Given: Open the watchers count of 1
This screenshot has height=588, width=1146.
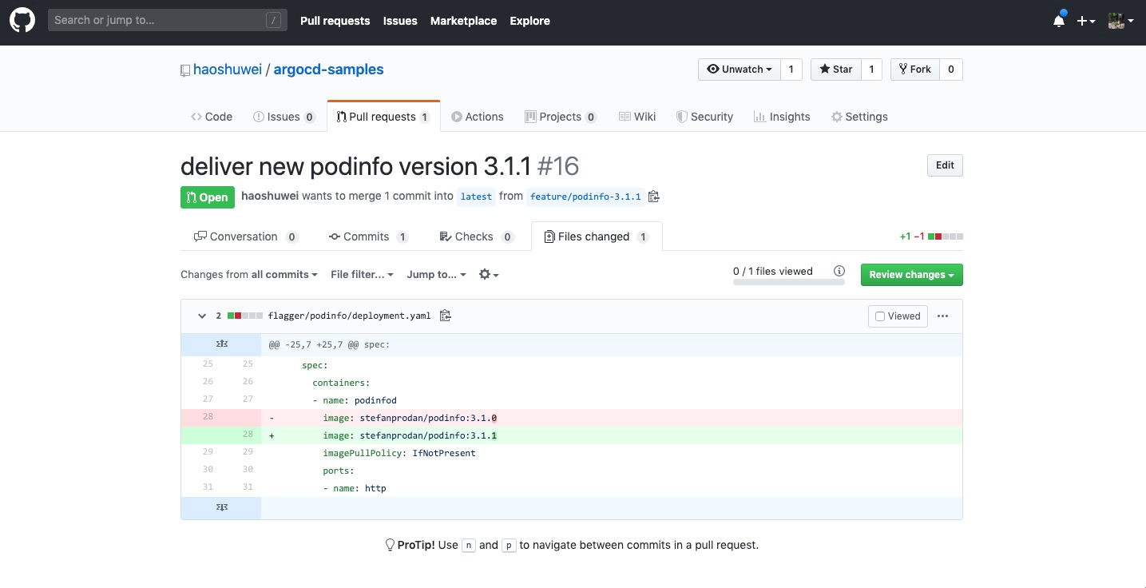Looking at the screenshot, I should tap(791, 70).
